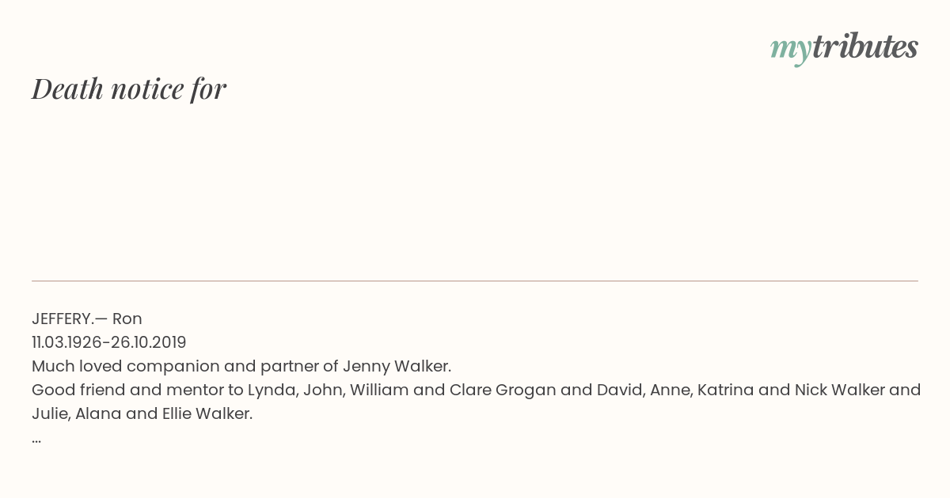Click the surname "JEFFERY" in the notice
This screenshot has height=498, width=950.
tap(61, 319)
